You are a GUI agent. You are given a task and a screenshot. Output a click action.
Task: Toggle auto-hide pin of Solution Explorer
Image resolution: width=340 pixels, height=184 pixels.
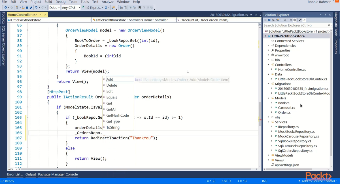click(x=325, y=15)
